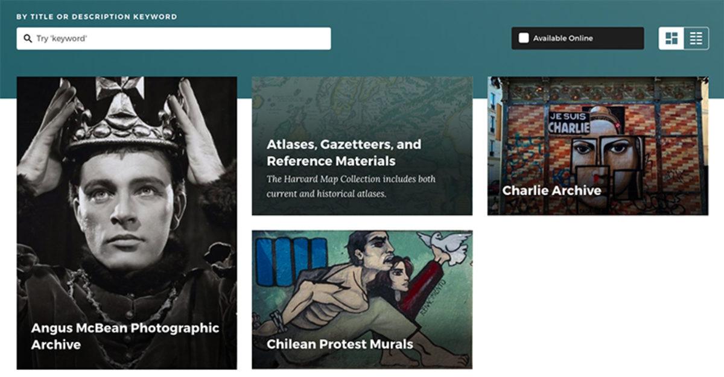Click the blue bars in the Chilean mural
The image size is (724, 377).
point(292,261)
